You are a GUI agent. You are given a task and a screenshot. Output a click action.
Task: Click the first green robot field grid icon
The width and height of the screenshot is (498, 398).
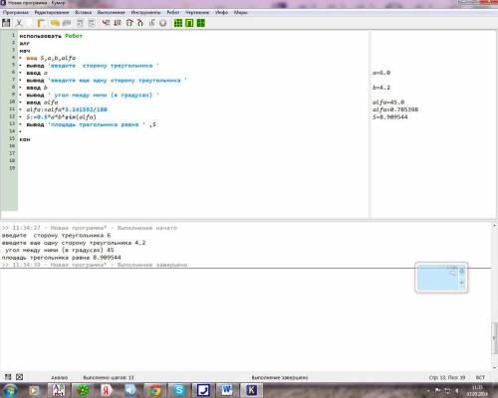coord(178,23)
